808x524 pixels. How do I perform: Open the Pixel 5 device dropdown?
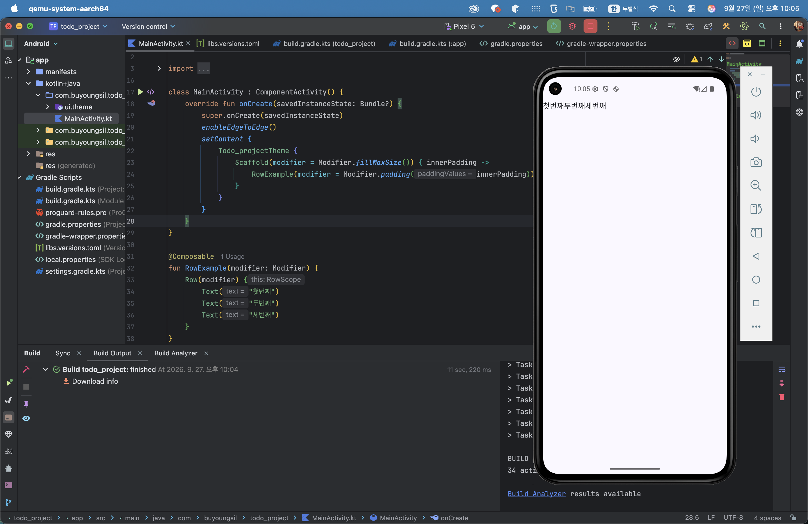(x=464, y=26)
